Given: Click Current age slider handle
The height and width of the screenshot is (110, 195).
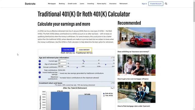Looking at the screenshot, I should click(x=84, y=61).
